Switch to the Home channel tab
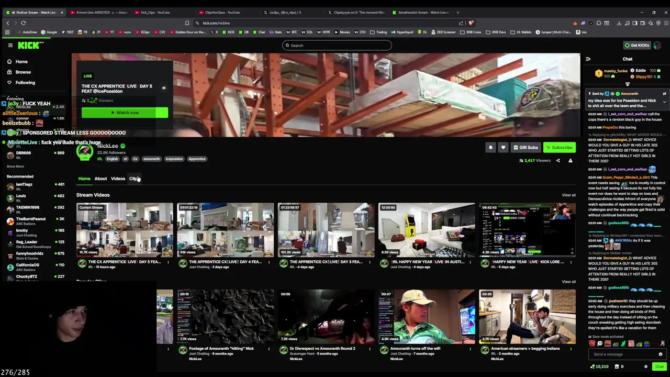 coord(84,179)
